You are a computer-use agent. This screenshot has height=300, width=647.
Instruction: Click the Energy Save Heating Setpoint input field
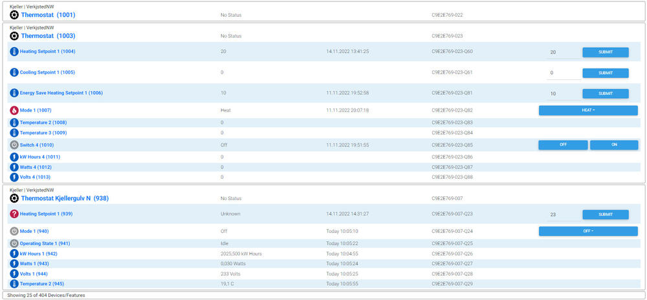(563, 94)
